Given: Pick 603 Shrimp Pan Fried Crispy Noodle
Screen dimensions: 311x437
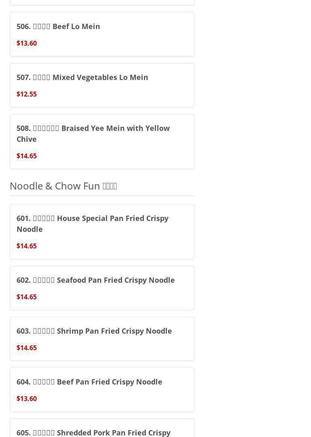Looking at the screenshot, I should (94, 331).
